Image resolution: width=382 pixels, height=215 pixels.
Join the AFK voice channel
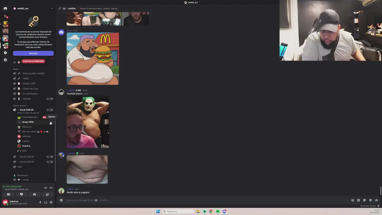tap(33, 167)
